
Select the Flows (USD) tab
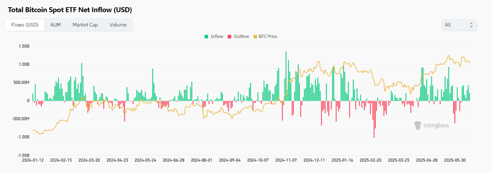25,25
